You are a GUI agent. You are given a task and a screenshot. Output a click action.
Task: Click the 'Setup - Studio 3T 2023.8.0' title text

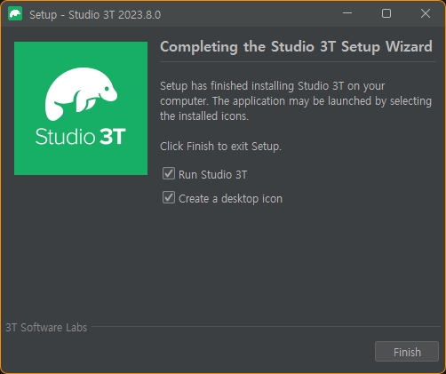[x=95, y=14]
